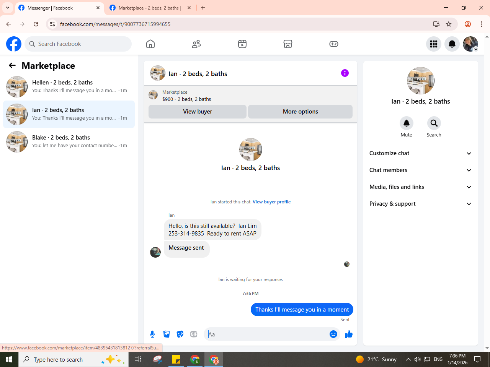This screenshot has height=367, width=490.
Task: Open the Sticky Notes taskbar icon
Action: (x=176, y=359)
